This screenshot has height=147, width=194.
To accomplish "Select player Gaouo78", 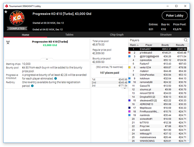I will tap(158, 86).
